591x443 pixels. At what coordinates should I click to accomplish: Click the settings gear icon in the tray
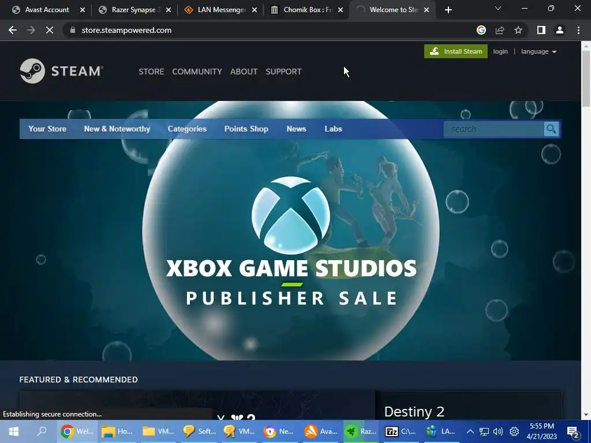click(x=514, y=431)
